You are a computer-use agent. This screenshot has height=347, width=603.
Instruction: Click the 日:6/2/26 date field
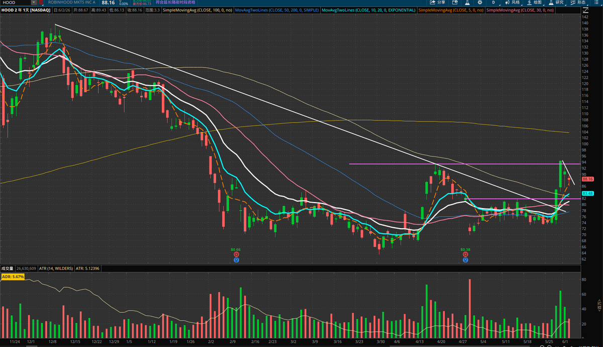pyautogui.click(x=62, y=10)
